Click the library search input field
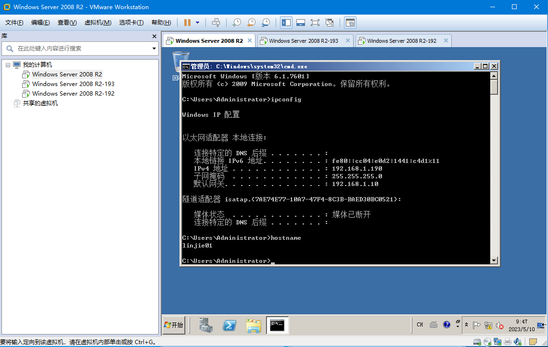The height and width of the screenshot is (347, 548). pyautogui.click(x=80, y=49)
